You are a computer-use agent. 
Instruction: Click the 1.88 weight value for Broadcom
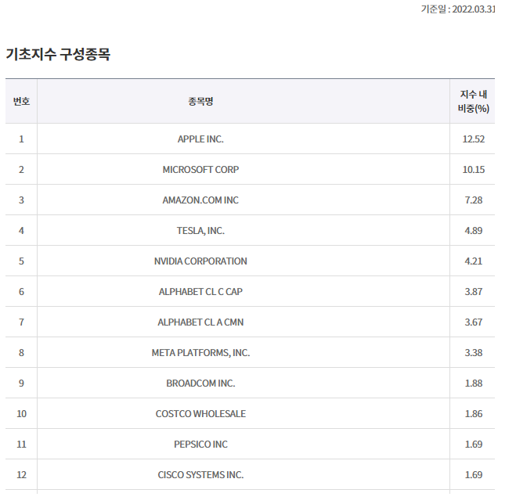click(474, 384)
